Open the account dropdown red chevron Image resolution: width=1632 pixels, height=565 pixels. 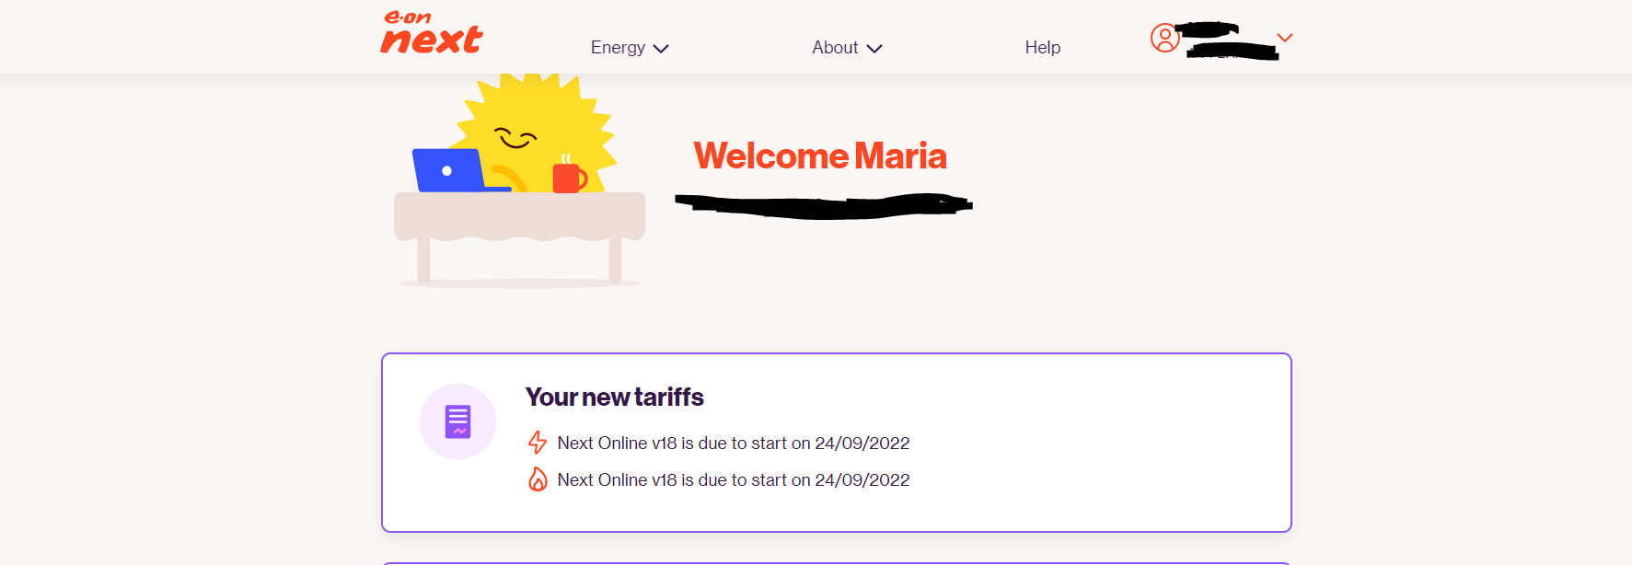coord(1285,38)
